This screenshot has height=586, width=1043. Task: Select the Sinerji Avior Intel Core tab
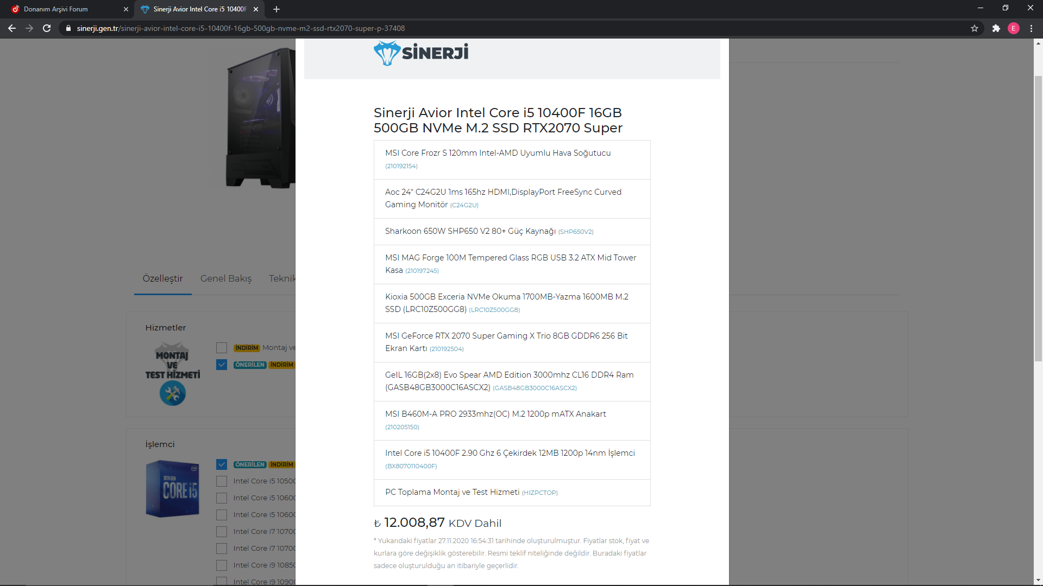pos(199,9)
